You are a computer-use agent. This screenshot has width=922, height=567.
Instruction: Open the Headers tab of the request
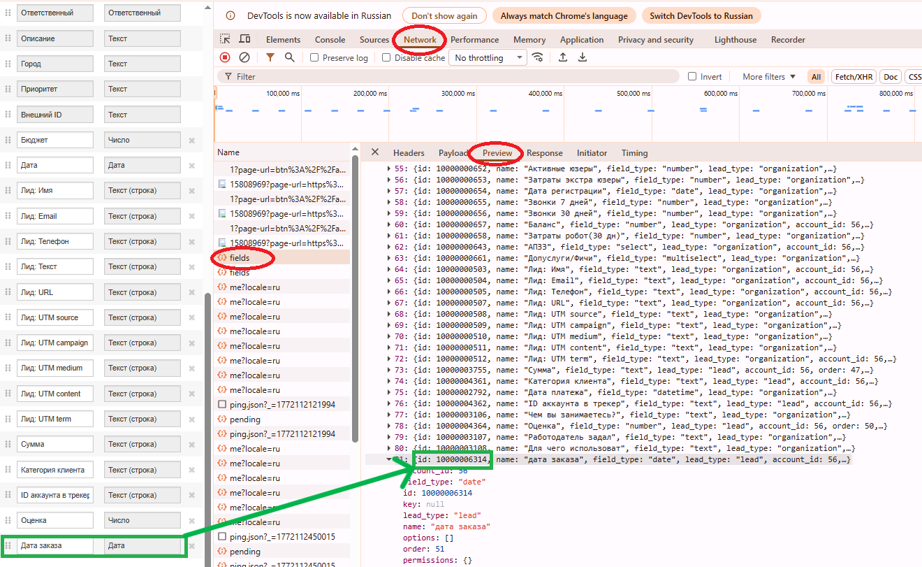tap(409, 153)
